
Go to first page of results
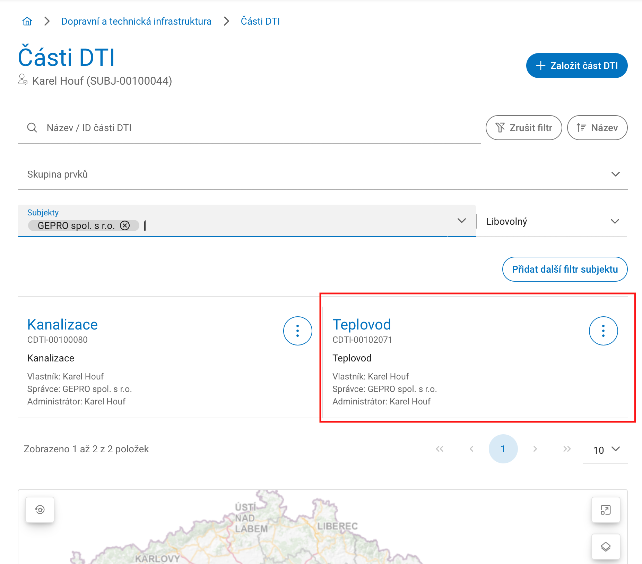(x=440, y=449)
